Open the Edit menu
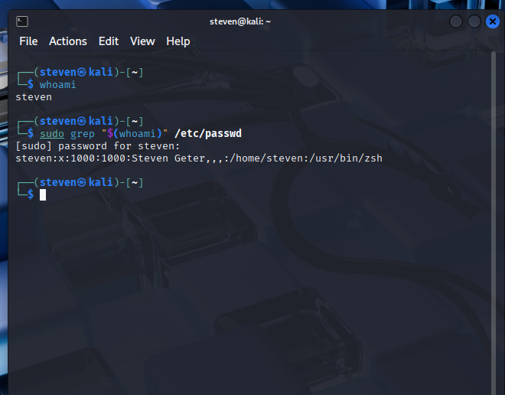 pyautogui.click(x=109, y=41)
